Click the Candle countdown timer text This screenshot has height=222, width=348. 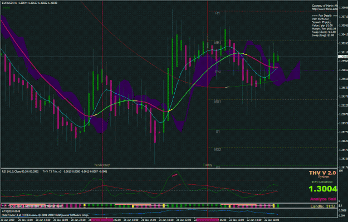[x=323, y=206]
